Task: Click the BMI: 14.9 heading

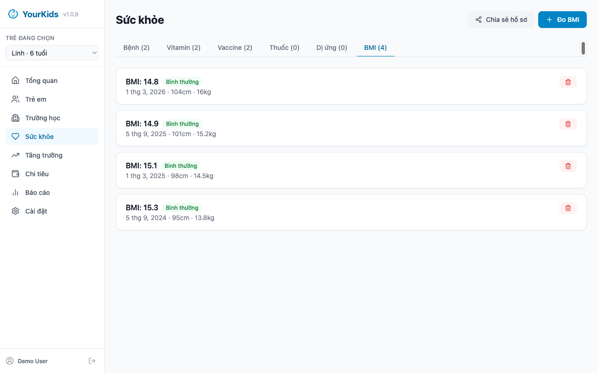Action: [142, 124]
